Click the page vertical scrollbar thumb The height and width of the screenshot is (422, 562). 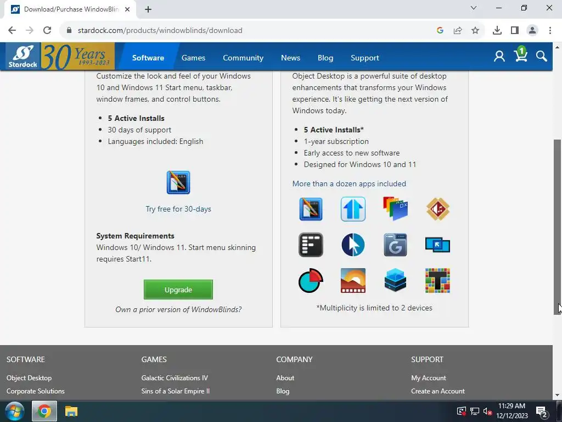point(558,227)
